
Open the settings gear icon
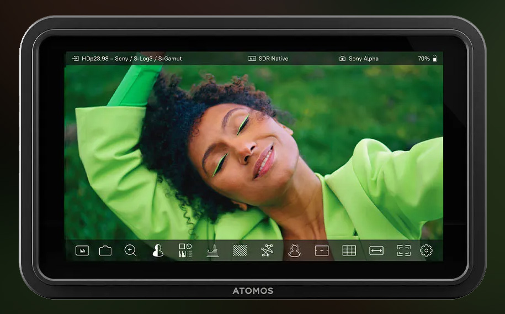[x=426, y=250]
